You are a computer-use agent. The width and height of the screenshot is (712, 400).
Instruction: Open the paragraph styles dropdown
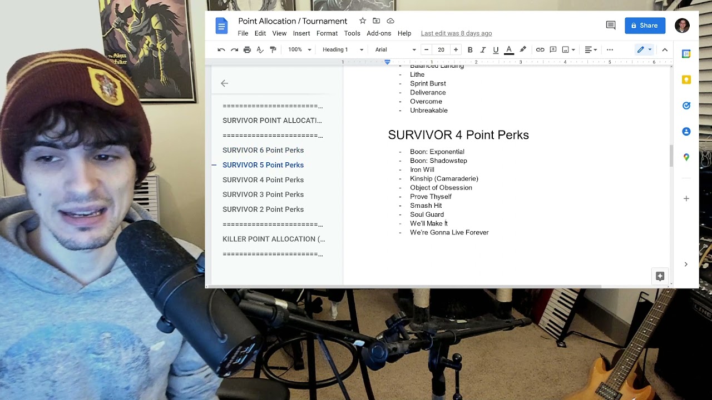[340, 49]
